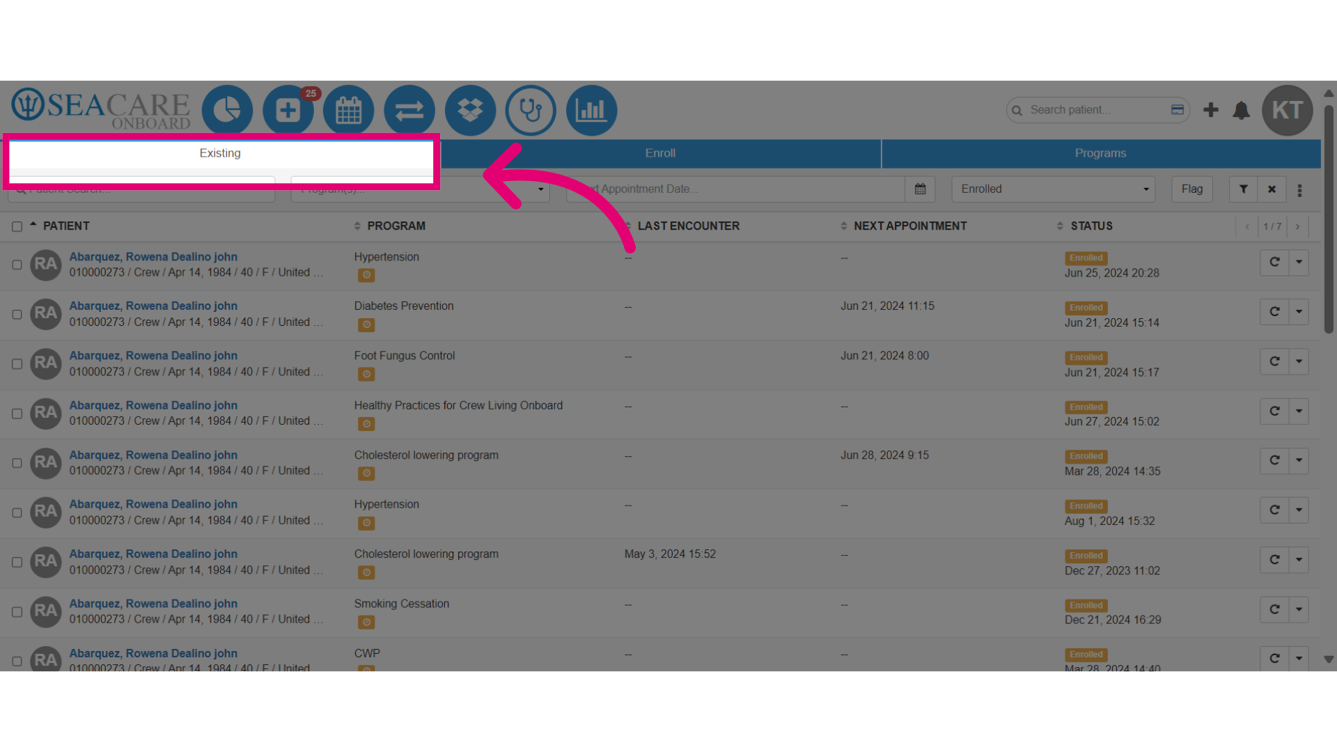Go to the previous page arrow

pyautogui.click(x=1247, y=226)
